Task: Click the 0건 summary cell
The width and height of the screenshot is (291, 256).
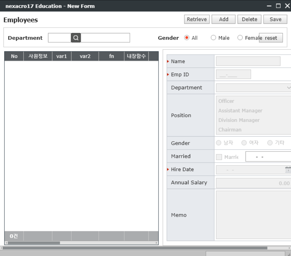Action: tap(14, 236)
